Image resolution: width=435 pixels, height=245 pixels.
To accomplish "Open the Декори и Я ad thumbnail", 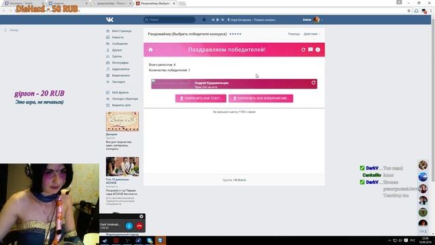I will tap(122, 121).
